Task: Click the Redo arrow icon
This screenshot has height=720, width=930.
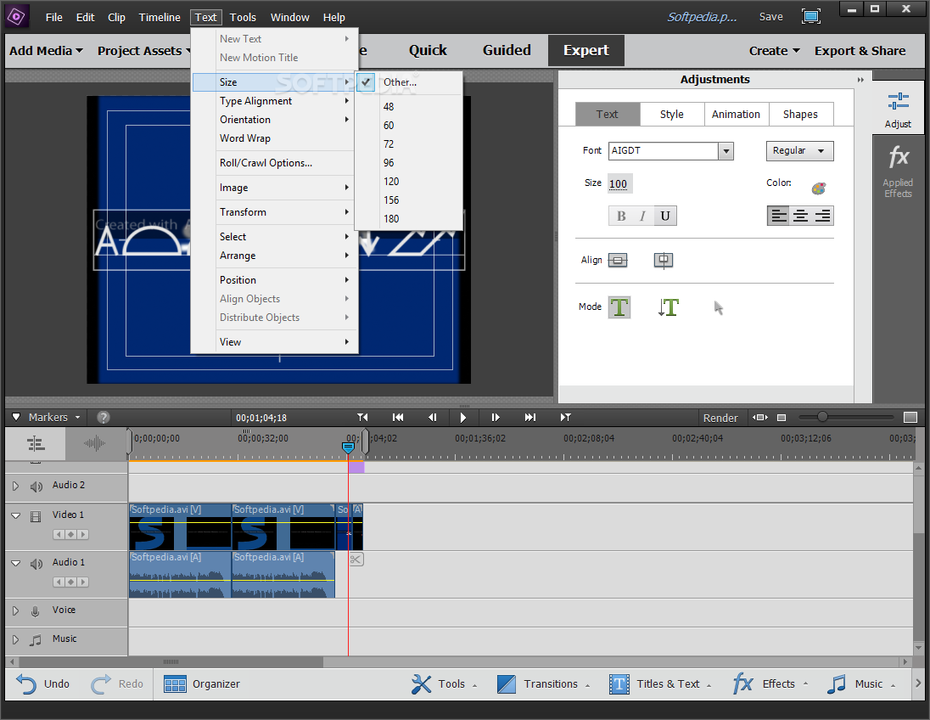Action: point(100,683)
